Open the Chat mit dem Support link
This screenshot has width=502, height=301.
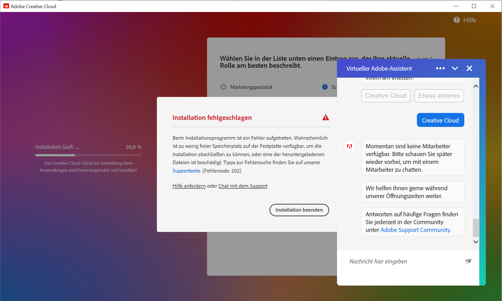click(243, 186)
